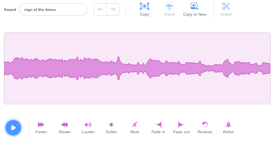This screenshot has width=273, height=150.
Task: Click the Delete scissors icon
Action: tap(226, 6)
